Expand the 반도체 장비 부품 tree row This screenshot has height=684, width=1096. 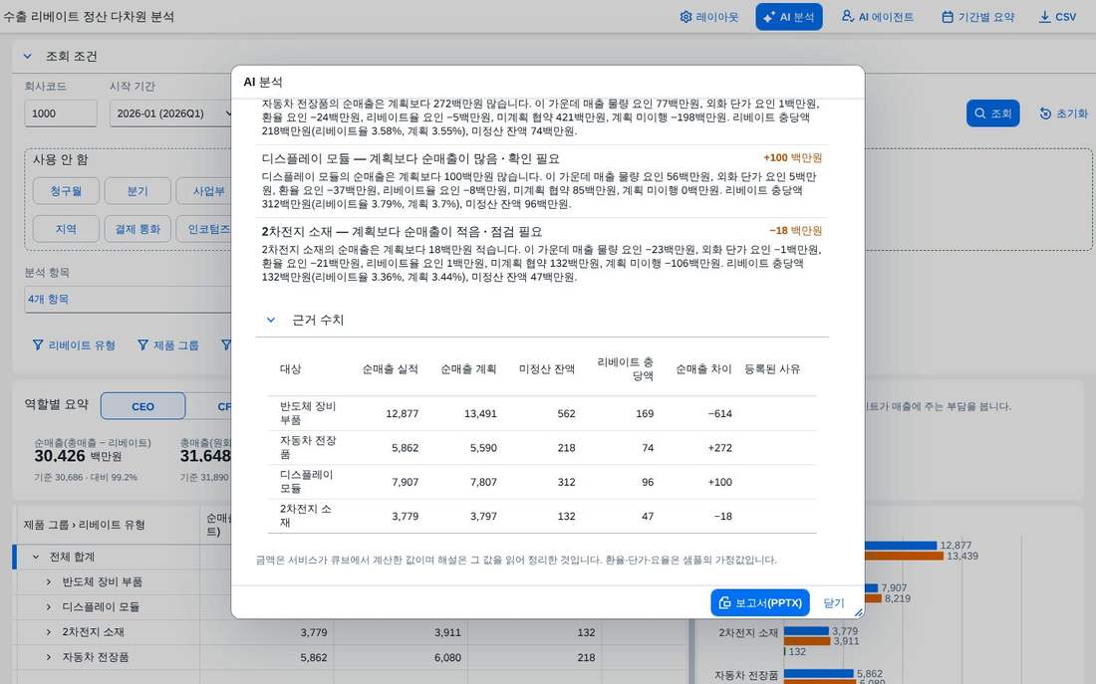point(48,582)
